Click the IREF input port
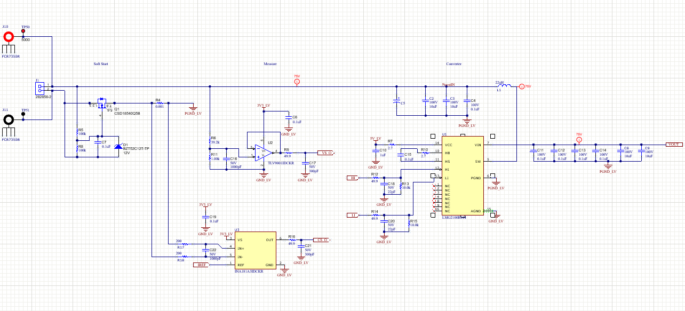This screenshot has height=311, width=685. [x=201, y=265]
